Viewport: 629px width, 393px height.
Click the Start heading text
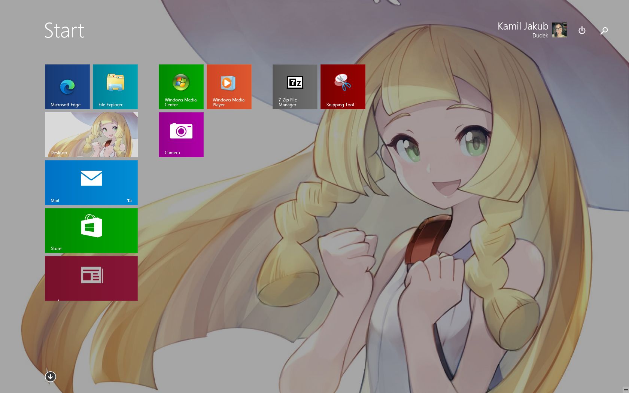(x=64, y=30)
